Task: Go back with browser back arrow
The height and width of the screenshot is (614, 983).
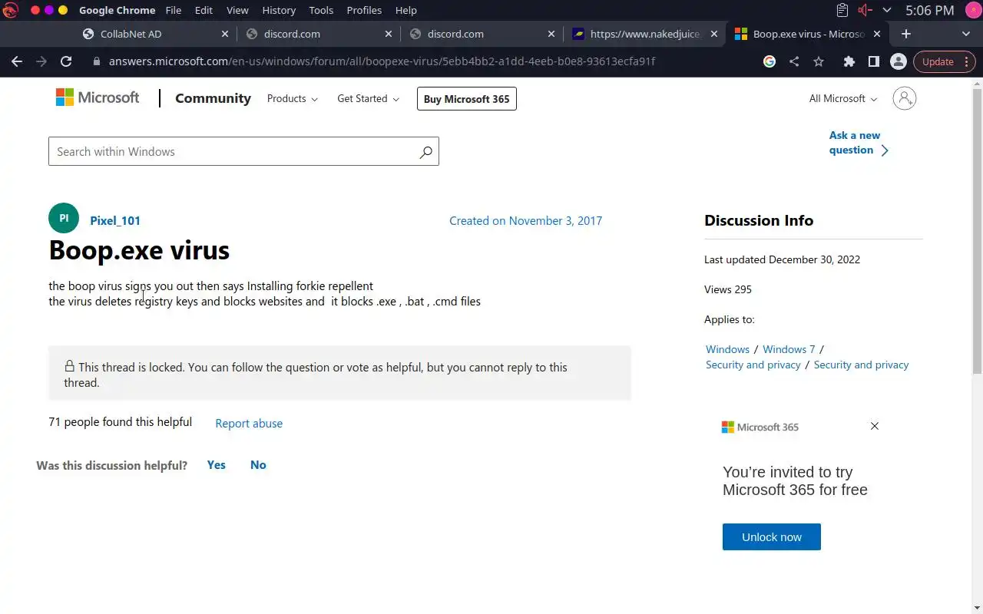Action: tap(17, 61)
